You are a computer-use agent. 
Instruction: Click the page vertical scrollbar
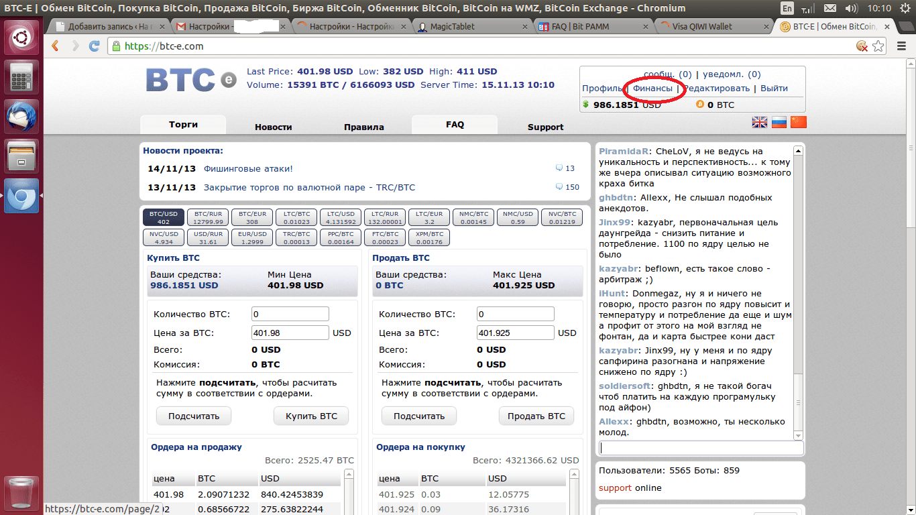(911, 286)
